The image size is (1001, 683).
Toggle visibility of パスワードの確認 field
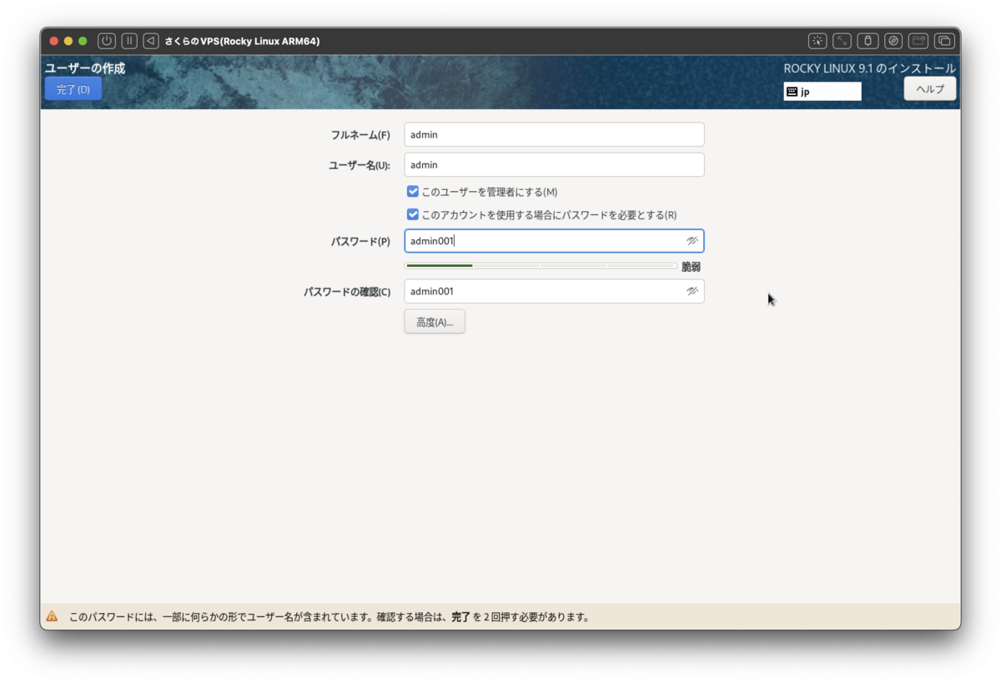pos(692,290)
